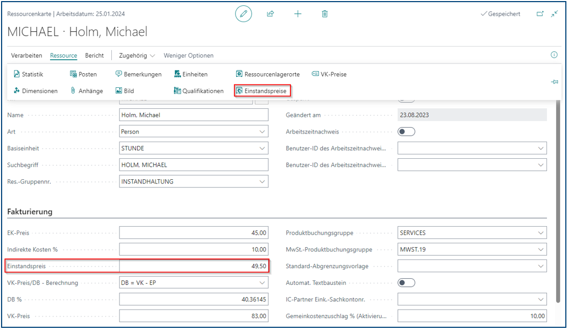The image size is (568, 330).
Task: Click the vertical page scrollbar
Action: point(558,201)
